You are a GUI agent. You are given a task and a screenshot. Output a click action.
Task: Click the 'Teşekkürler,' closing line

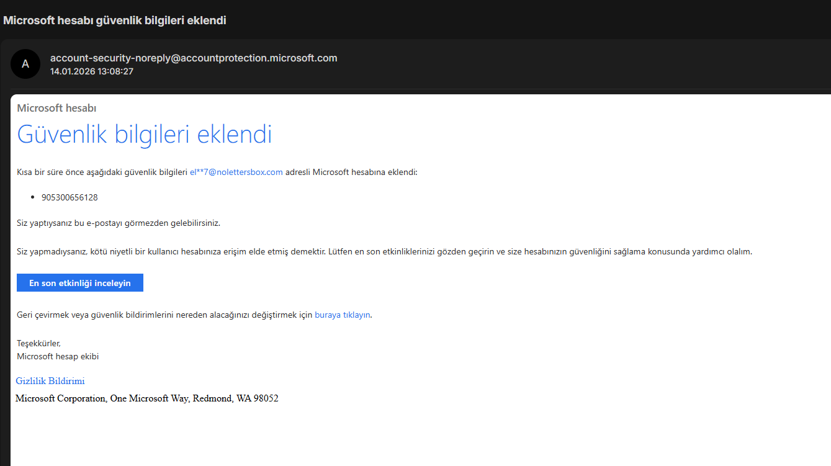(38, 343)
